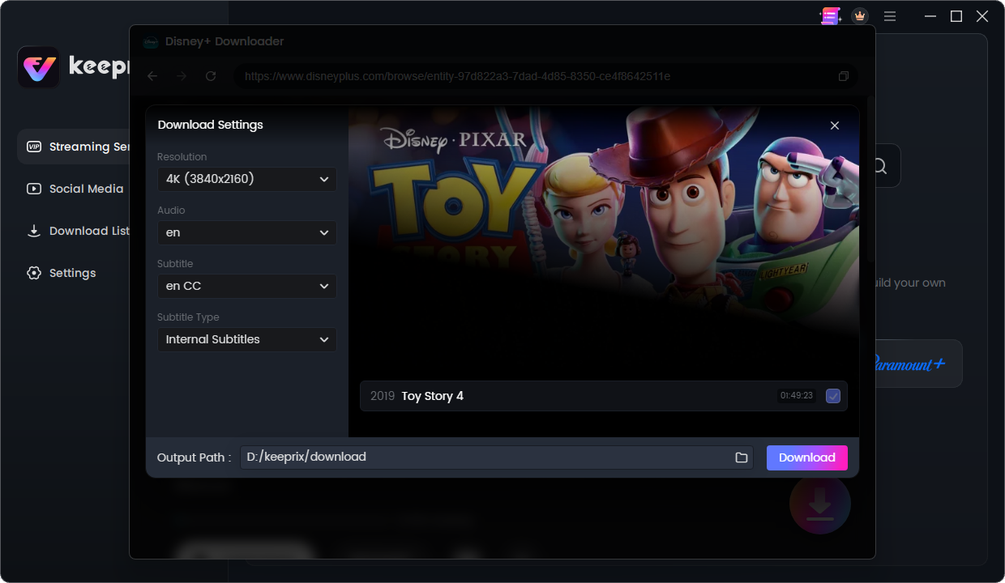Minimize the keeprix window

click(x=930, y=16)
